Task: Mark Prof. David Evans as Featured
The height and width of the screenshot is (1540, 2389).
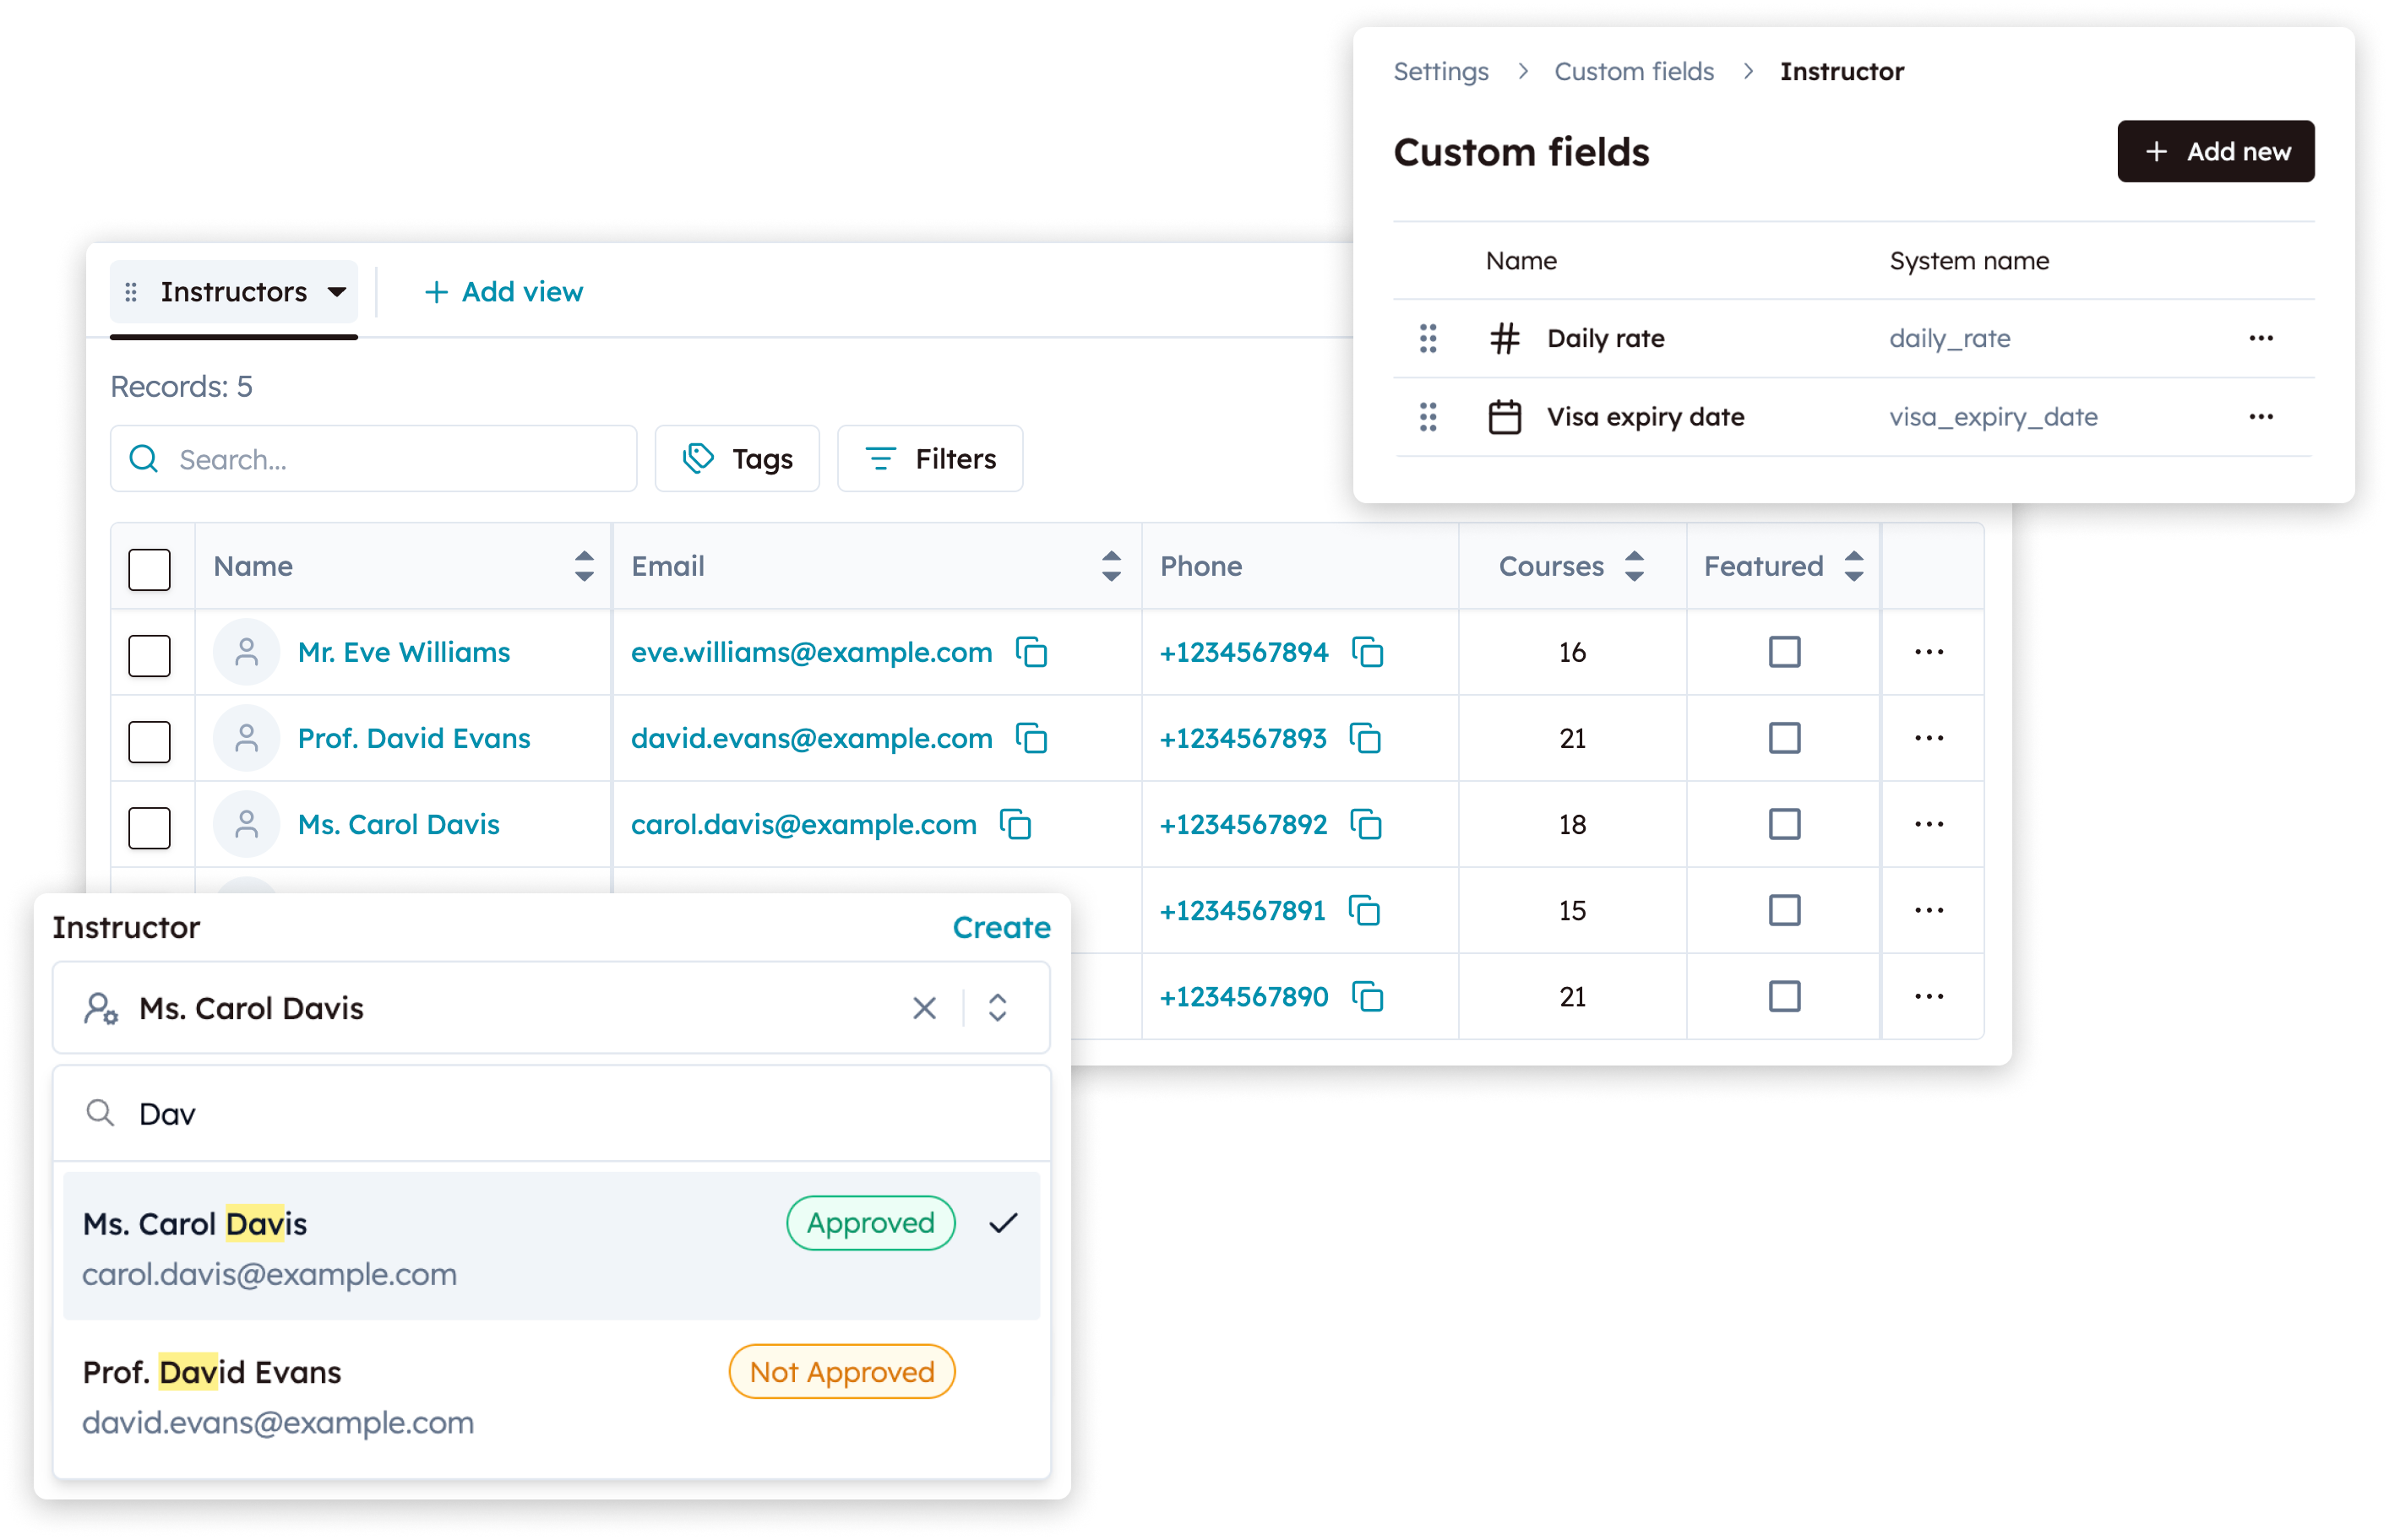Action: [1784, 738]
